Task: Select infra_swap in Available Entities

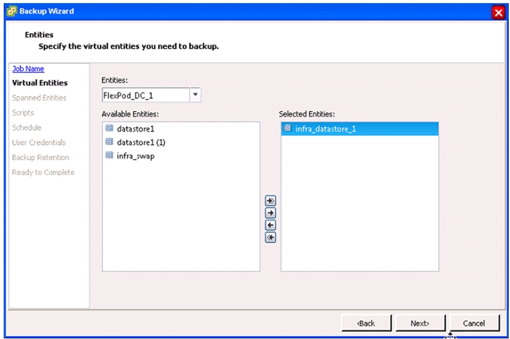Action: pyautogui.click(x=181, y=156)
